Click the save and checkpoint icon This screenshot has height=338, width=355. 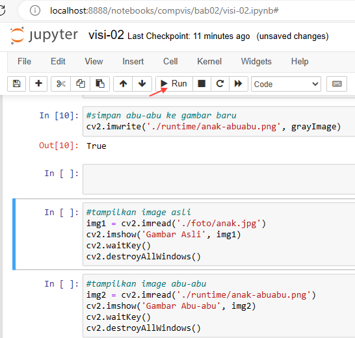coord(16,84)
